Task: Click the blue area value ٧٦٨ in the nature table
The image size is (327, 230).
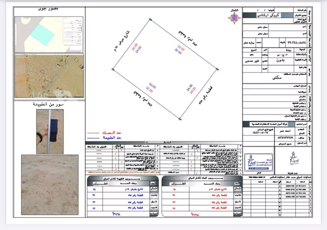Action: pos(116,214)
